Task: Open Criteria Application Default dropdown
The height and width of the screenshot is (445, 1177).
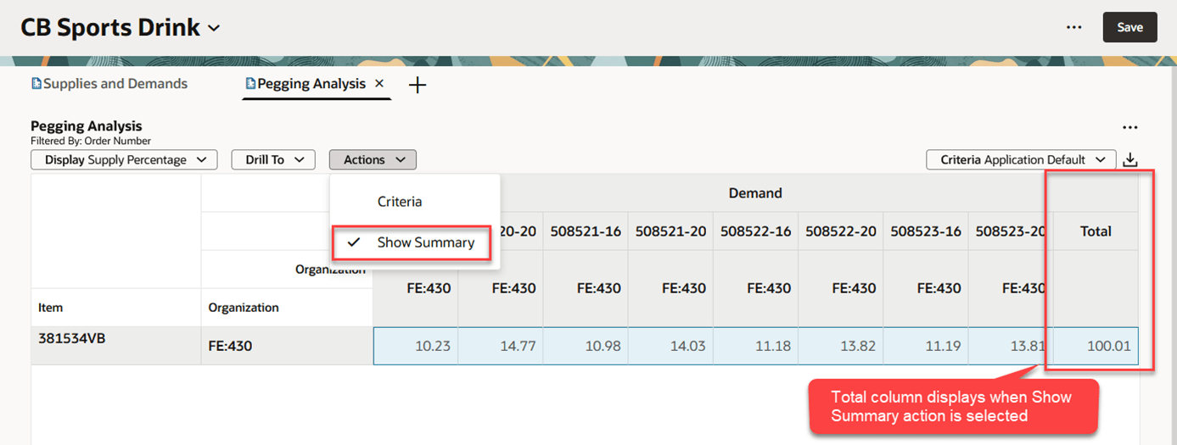Action: point(1021,159)
